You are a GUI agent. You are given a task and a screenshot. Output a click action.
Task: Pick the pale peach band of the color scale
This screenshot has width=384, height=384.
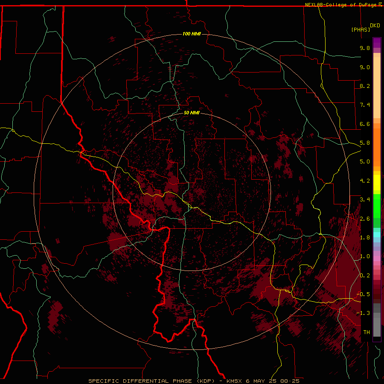click(377, 87)
